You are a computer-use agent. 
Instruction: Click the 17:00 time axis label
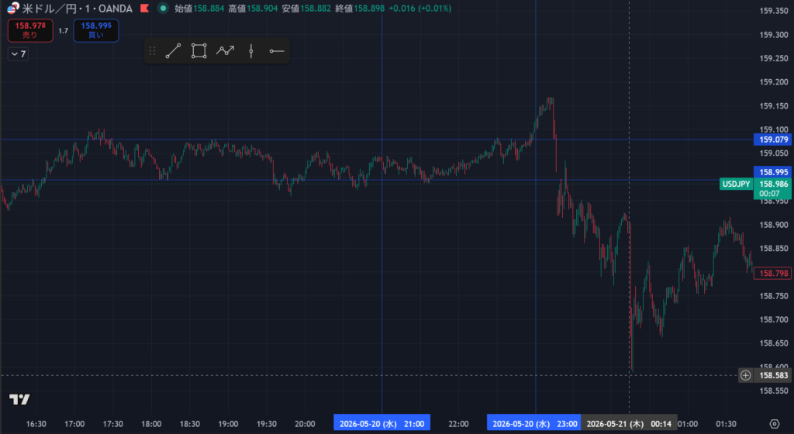pyautogui.click(x=74, y=424)
